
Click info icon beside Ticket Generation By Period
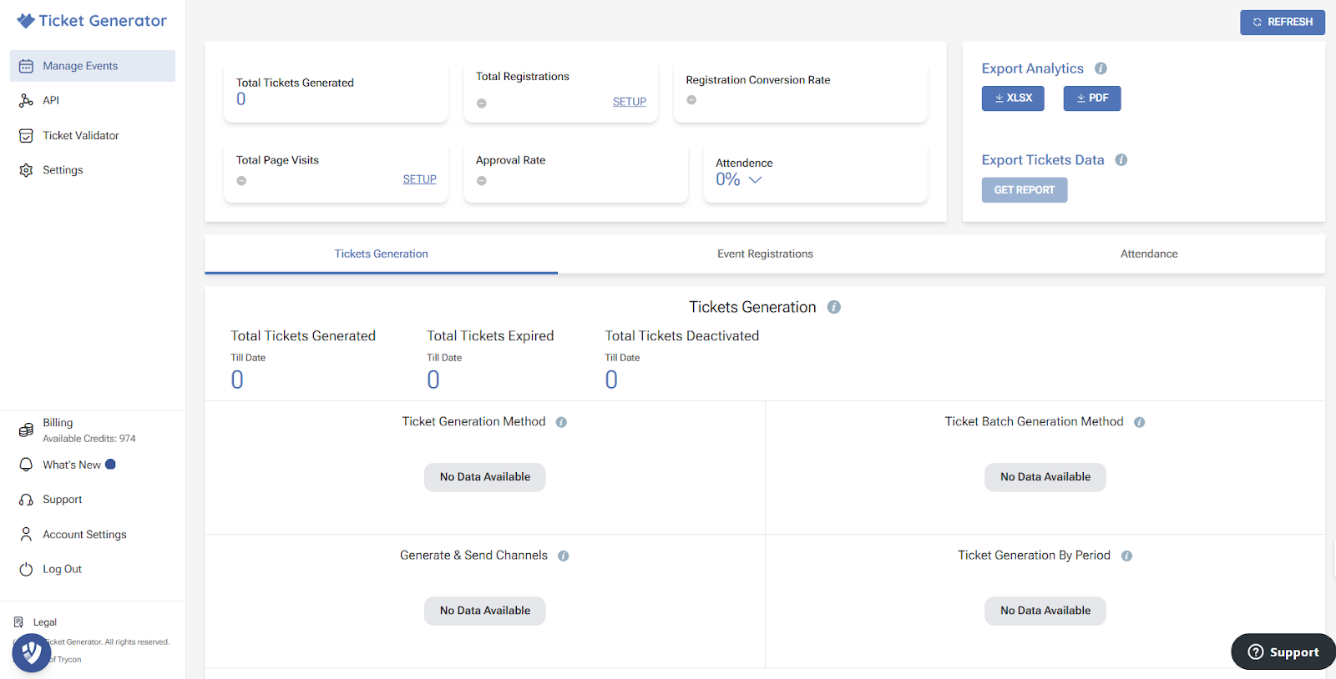(1127, 556)
